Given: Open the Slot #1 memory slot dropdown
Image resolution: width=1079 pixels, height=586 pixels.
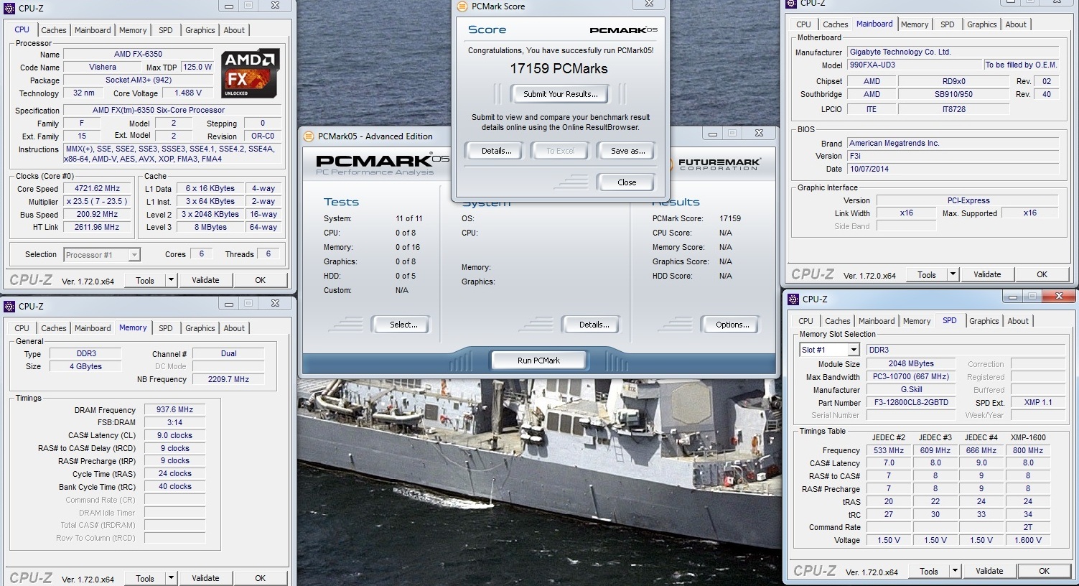Looking at the screenshot, I should [x=853, y=350].
